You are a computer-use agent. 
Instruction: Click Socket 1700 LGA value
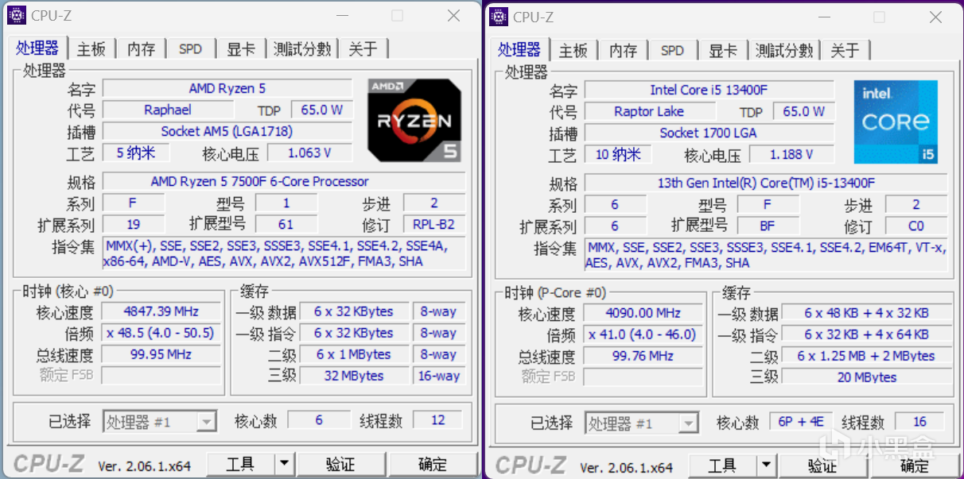click(709, 133)
